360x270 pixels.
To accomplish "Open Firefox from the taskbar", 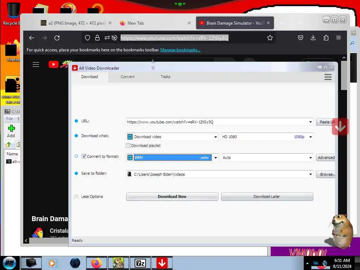I will coord(97,263).
